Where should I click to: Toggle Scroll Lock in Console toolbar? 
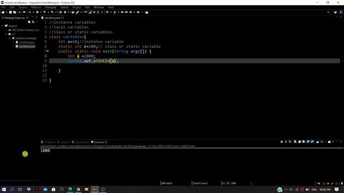click(x=299, y=142)
